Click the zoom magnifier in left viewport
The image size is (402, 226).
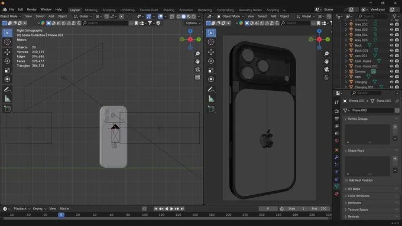pos(197,54)
